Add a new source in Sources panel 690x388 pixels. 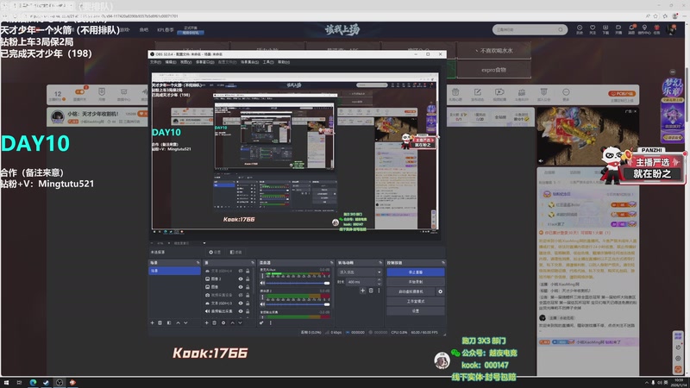coord(206,322)
